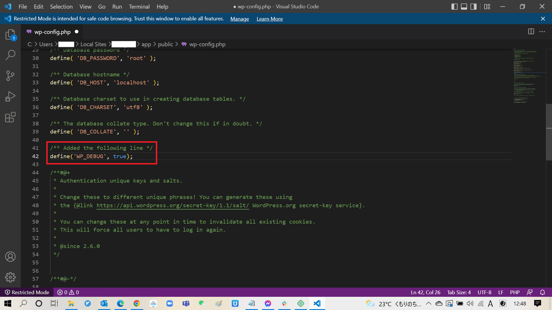Open the Accounts menu icon
The image size is (552, 310).
click(10, 256)
